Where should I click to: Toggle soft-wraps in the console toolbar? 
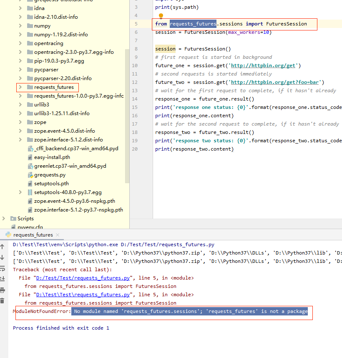click(3, 269)
